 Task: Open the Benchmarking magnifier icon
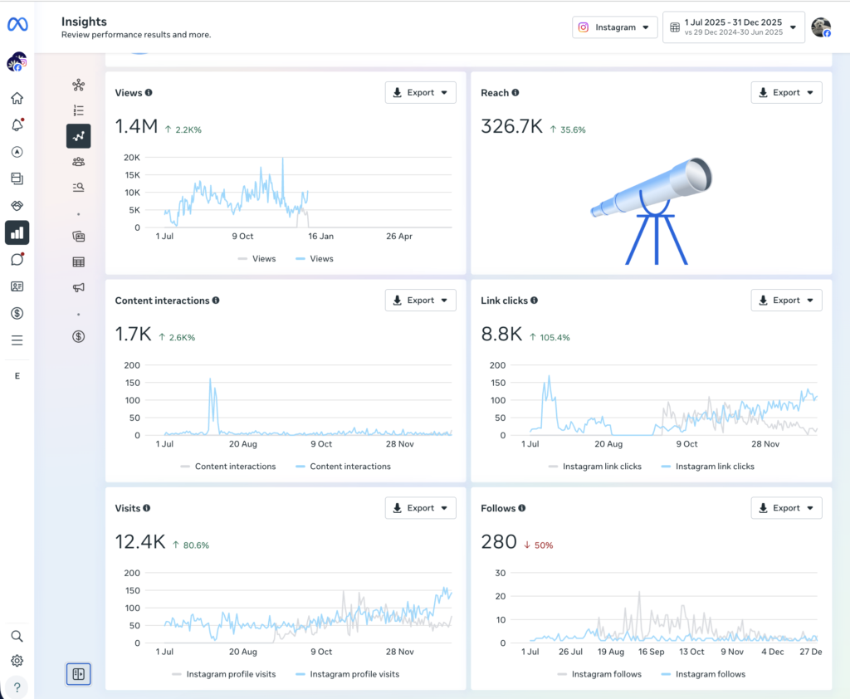(x=78, y=187)
